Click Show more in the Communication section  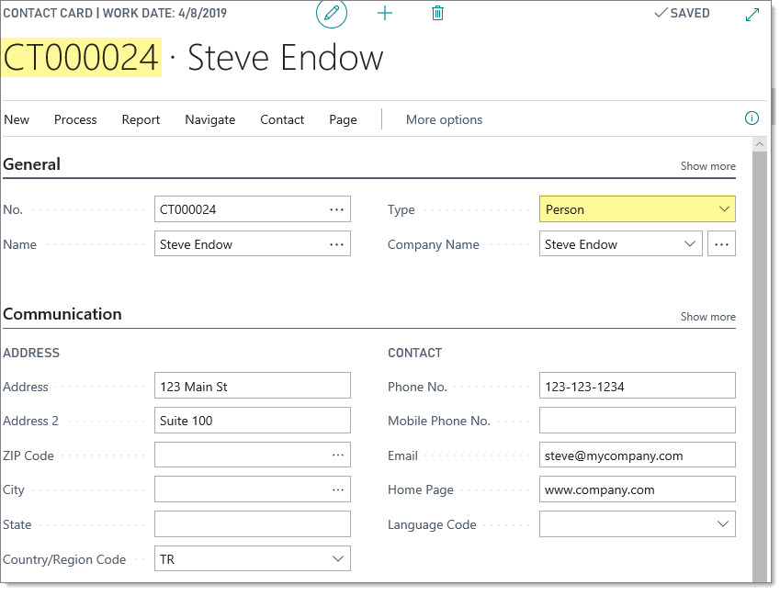pos(707,317)
